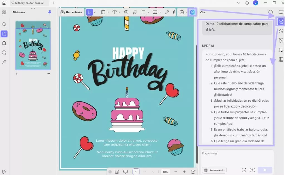285x175 pixels.
Task: Activate the selection cursor tool
Action: 89,12
